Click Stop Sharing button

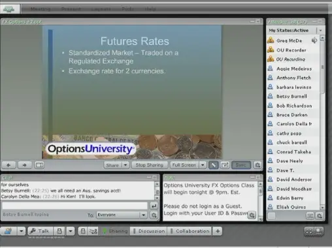coord(150,165)
